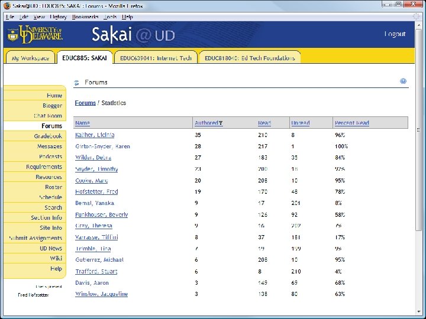Open Wilder, Debra statistics

coord(93,157)
